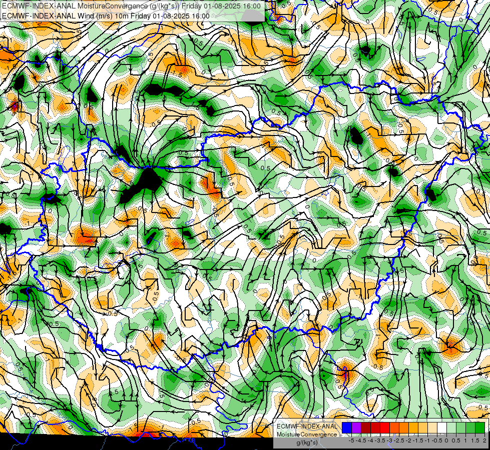
Task: Pick light green swatch between 0.5 and 1
Action: pyautogui.click(x=461, y=427)
